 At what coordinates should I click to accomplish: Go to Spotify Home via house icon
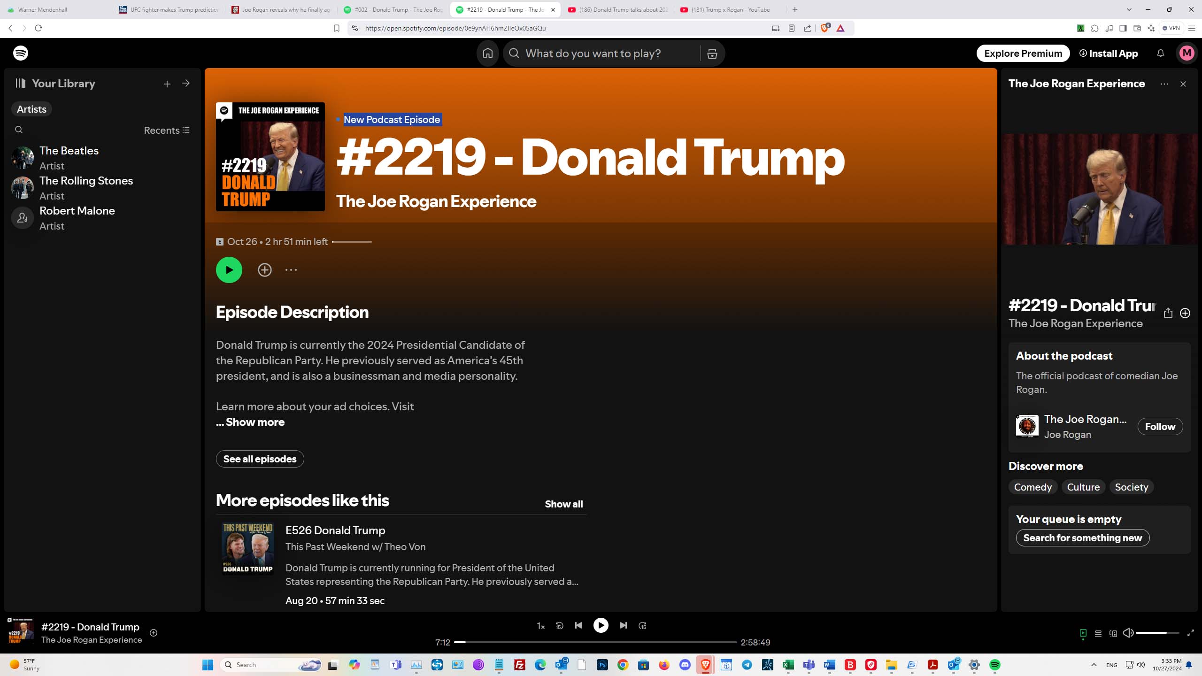tap(488, 53)
